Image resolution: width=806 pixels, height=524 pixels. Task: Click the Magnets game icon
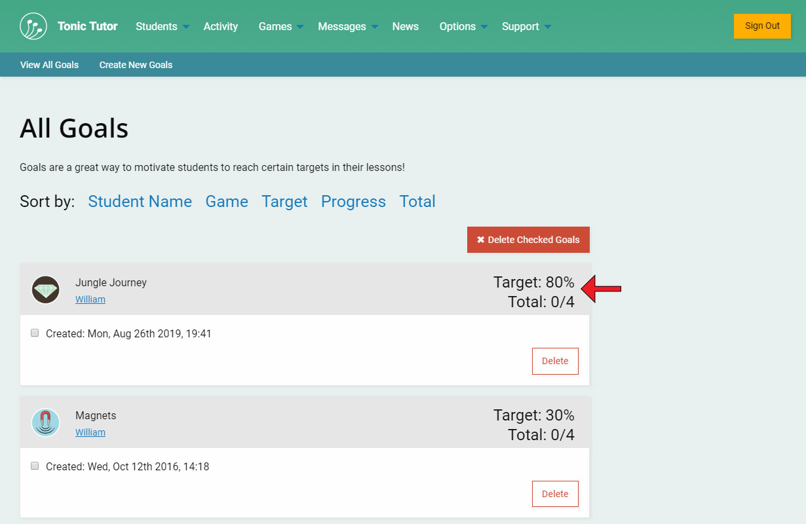click(46, 422)
